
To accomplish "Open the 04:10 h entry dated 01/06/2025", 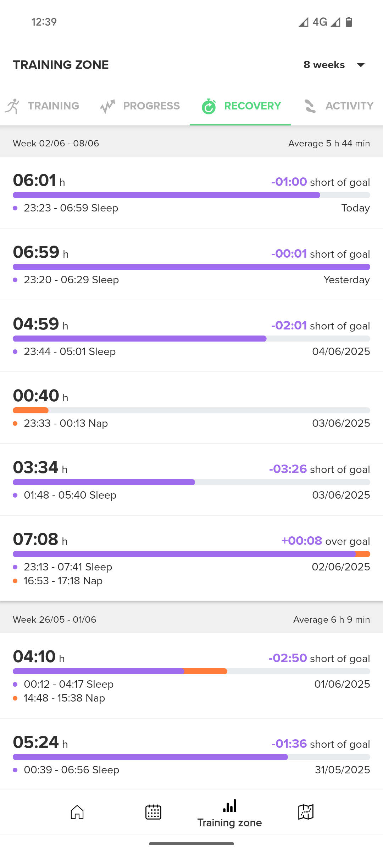I will coord(191,676).
